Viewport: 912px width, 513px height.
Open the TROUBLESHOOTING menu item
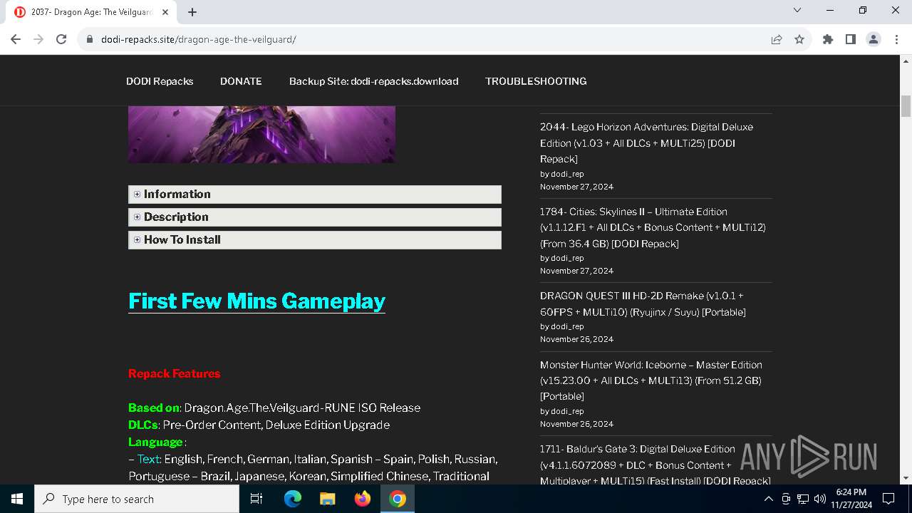(536, 81)
